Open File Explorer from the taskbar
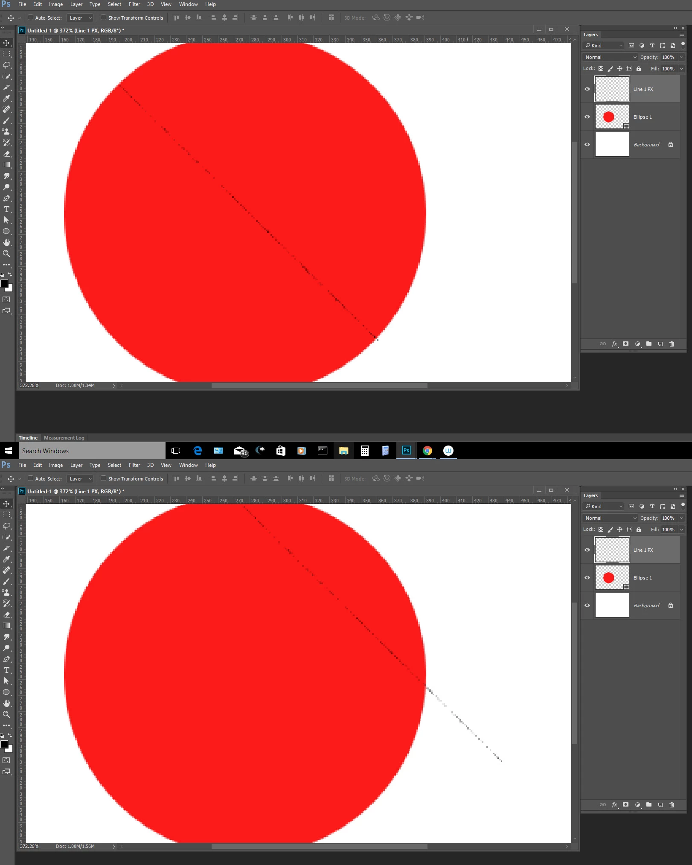The height and width of the screenshot is (865, 692). coord(343,451)
